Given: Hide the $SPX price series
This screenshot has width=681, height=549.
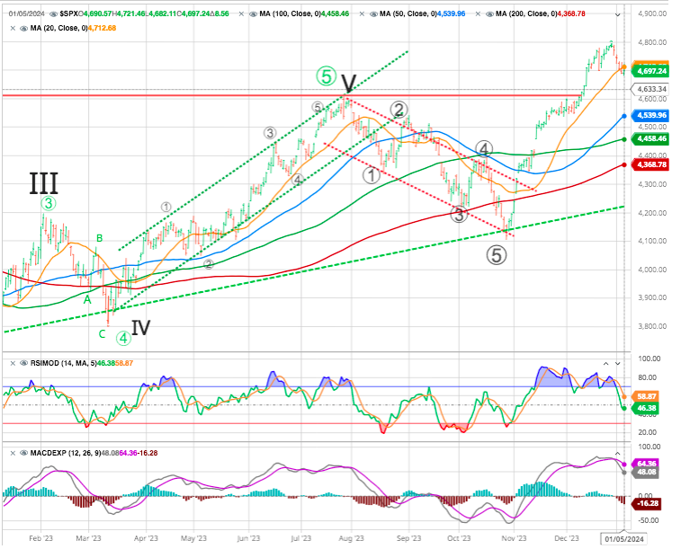Looking at the screenshot, I should pyautogui.click(x=53, y=15).
